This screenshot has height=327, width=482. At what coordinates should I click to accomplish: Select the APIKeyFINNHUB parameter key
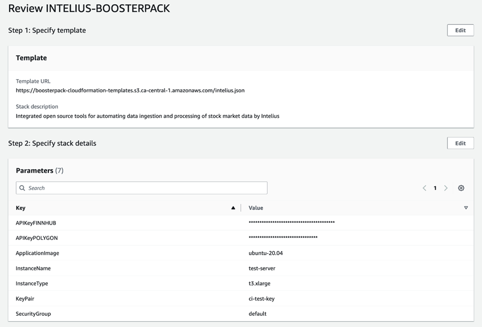click(36, 223)
